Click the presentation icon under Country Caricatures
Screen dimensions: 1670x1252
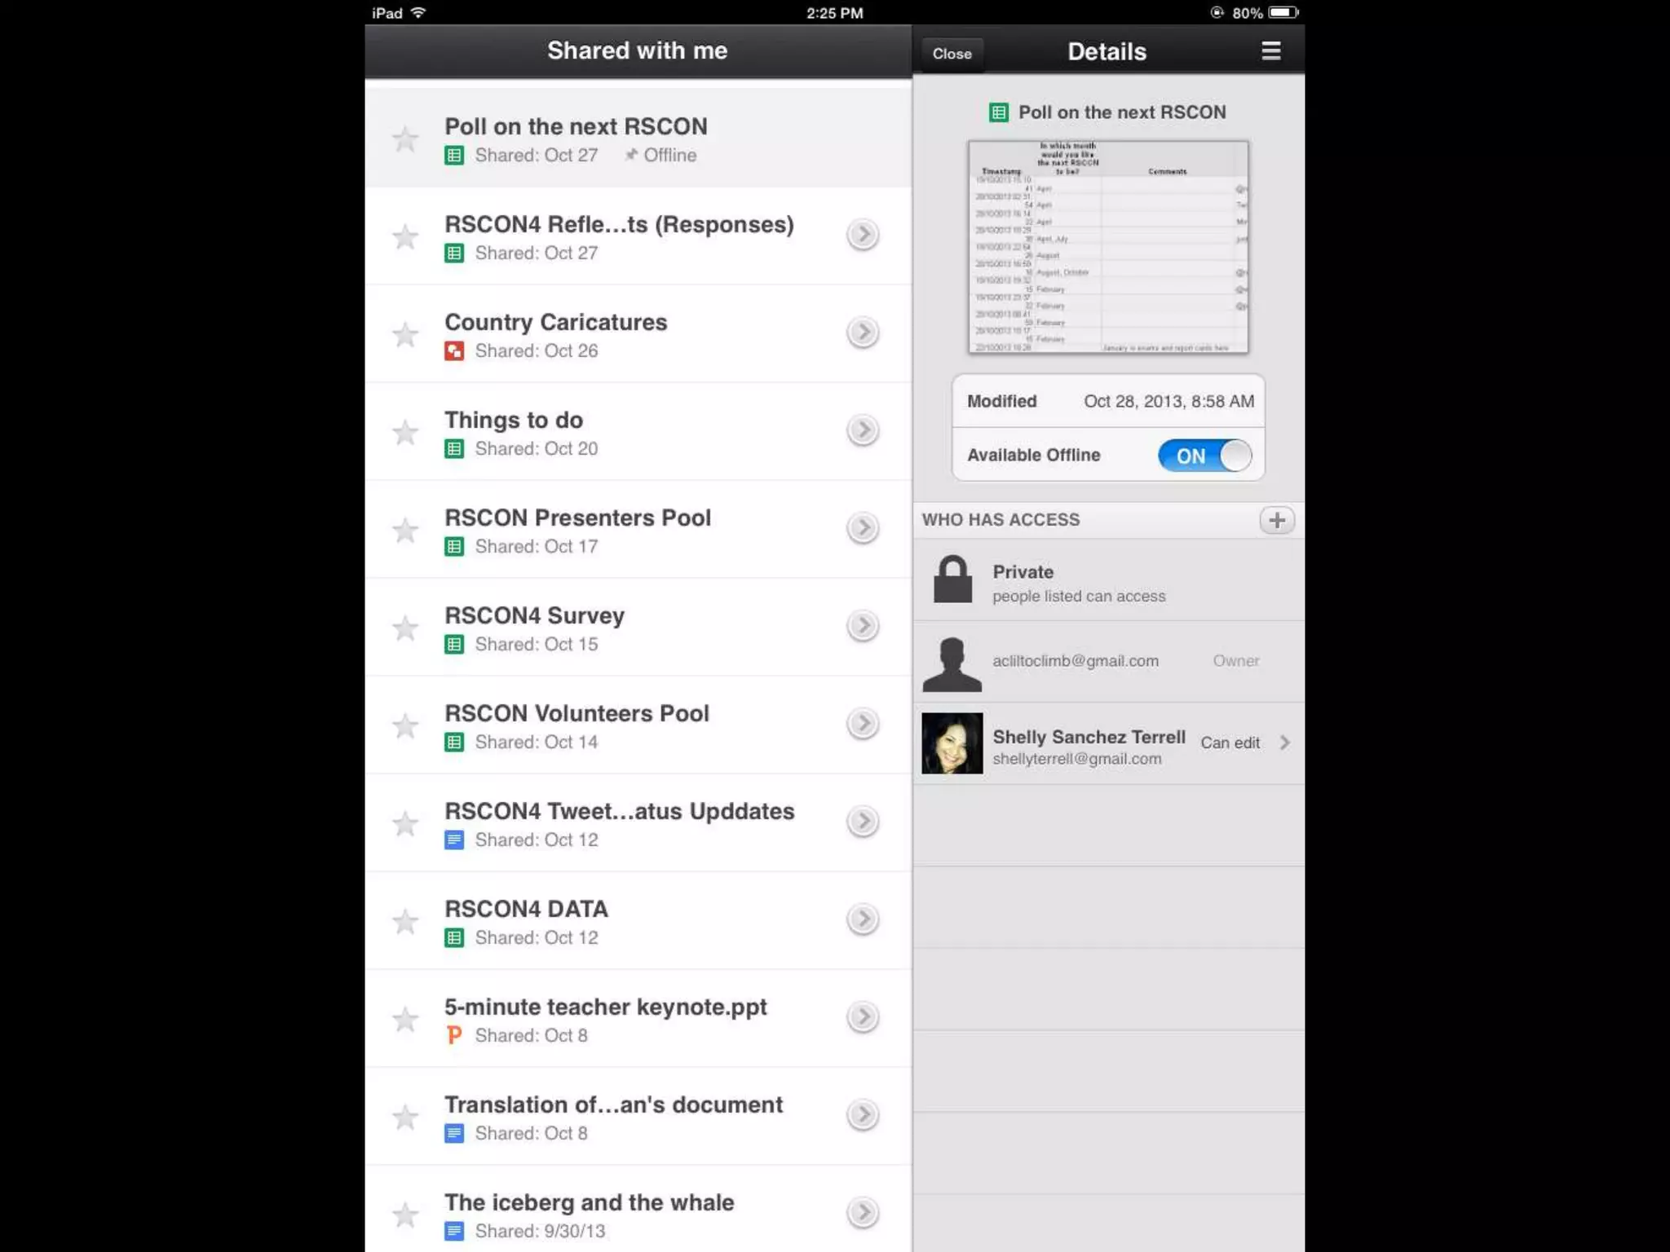[x=454, y=351]
